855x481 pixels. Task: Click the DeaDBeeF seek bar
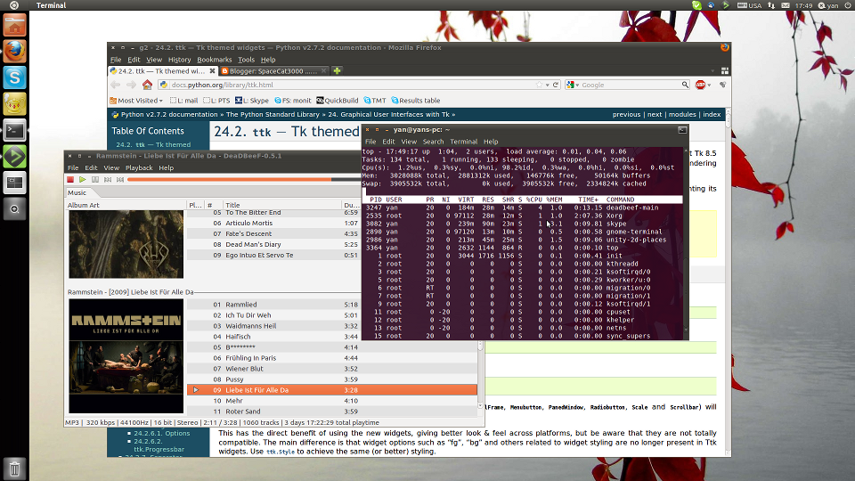click(x=242, y=179)
